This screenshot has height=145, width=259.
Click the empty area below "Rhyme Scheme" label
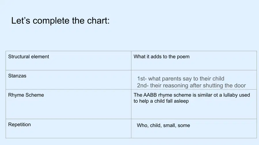tap(68, 109)
